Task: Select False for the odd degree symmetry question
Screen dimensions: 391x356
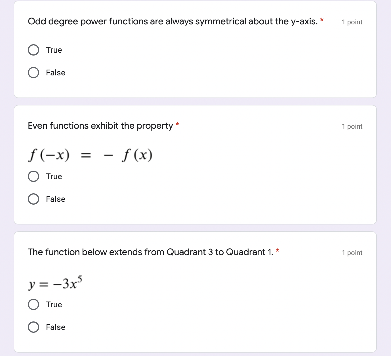Action: (x=33, y=72)
